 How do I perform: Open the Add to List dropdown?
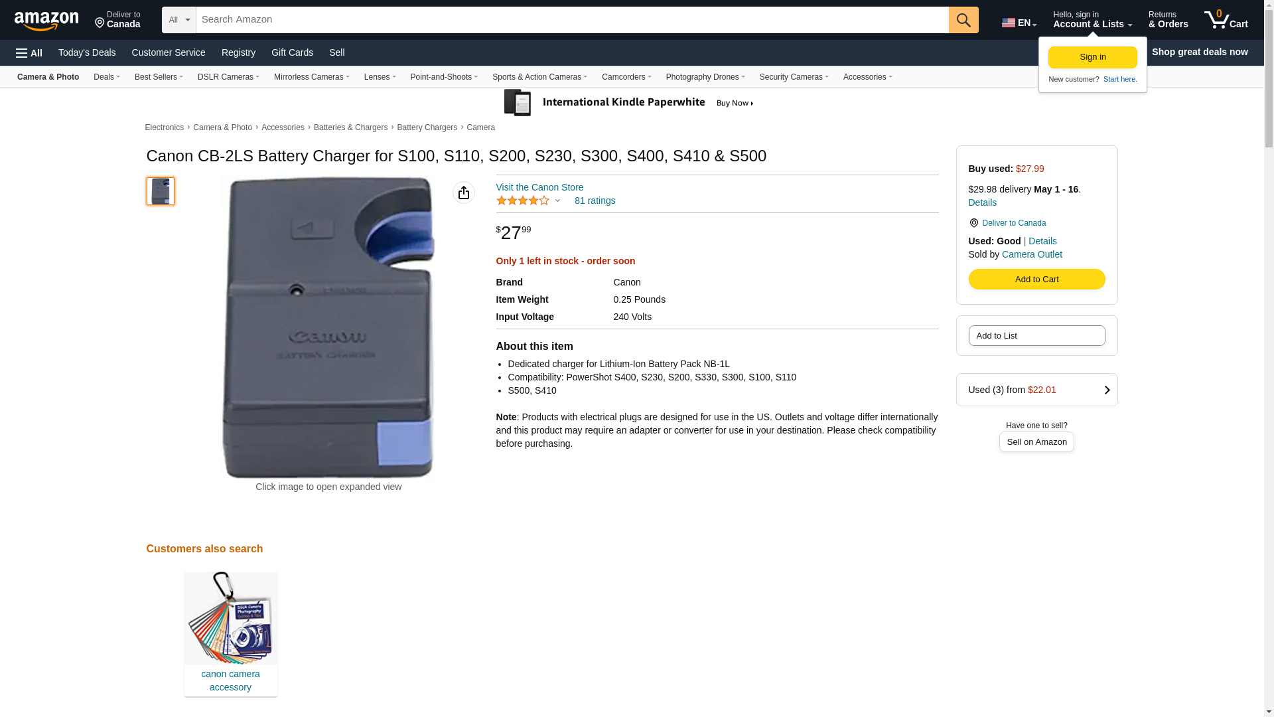point(1036,336)
